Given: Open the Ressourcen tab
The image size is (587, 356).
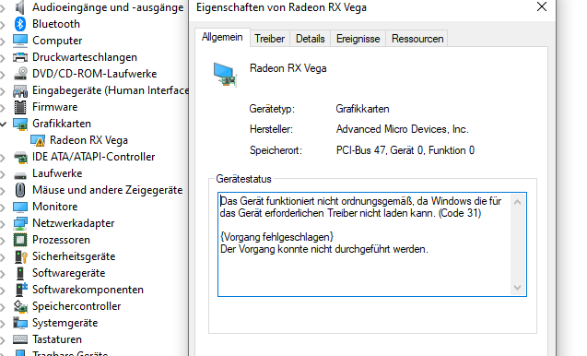Looking at the screenshot, I should click(x=417, y=39).
